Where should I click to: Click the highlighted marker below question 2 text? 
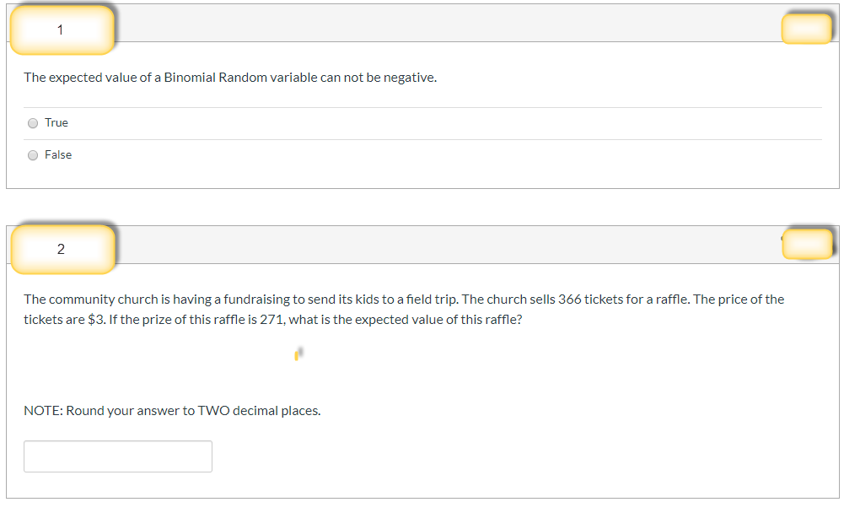[x=298, y=353]
